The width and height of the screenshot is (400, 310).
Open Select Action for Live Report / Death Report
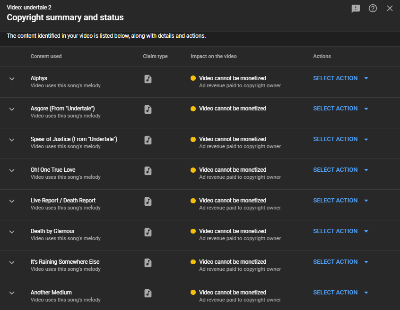[340, 201]
